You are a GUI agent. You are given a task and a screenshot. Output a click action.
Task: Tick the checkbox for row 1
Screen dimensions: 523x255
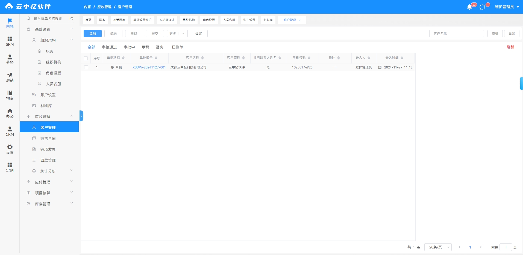86,67
